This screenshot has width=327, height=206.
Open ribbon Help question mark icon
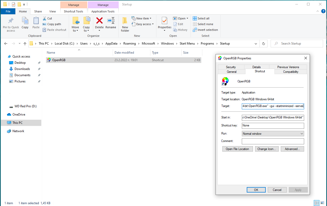[323, 11]
